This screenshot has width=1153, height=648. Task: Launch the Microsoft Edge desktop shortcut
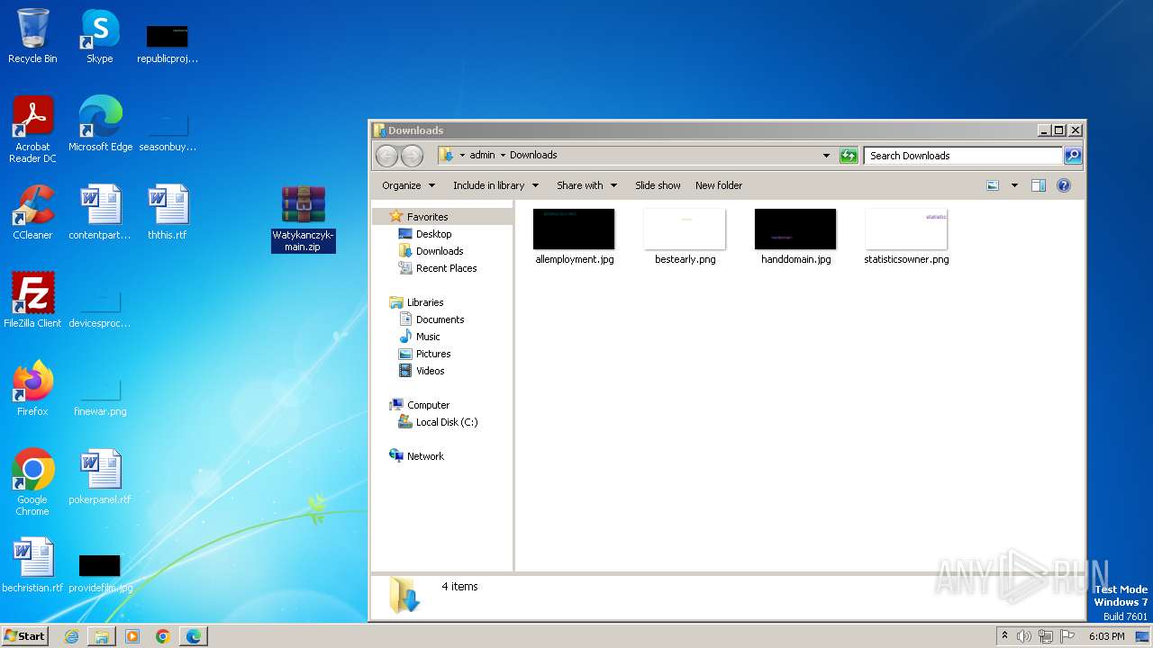click(100, 123)
